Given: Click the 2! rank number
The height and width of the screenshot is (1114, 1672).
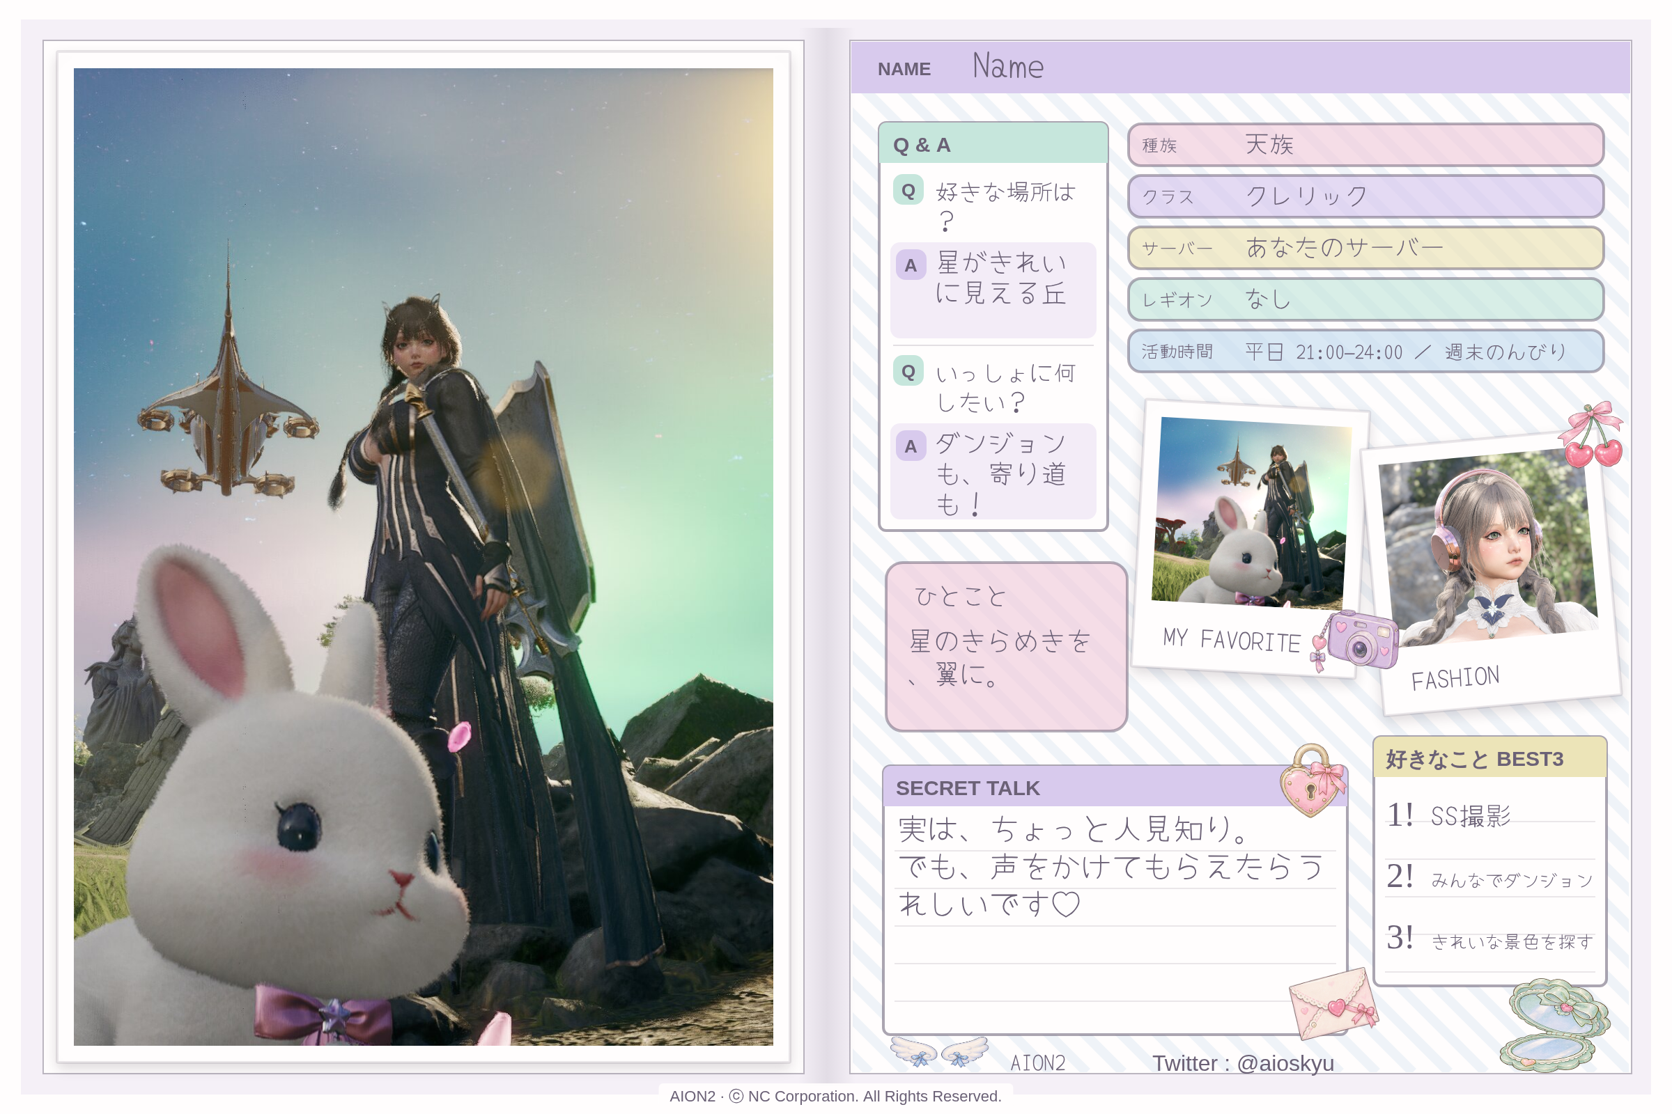Looking at the screenshot, I should tap(1400, 877).
